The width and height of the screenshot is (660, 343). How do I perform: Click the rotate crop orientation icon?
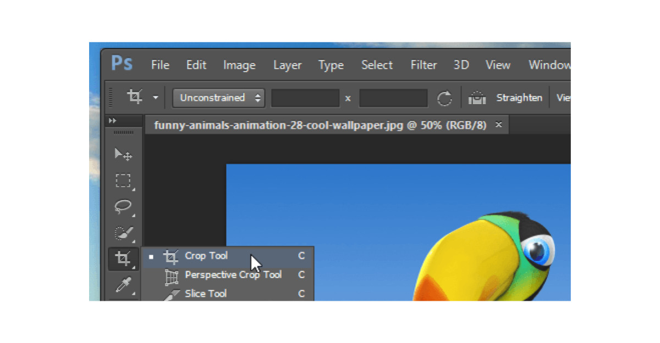point(444,98)
